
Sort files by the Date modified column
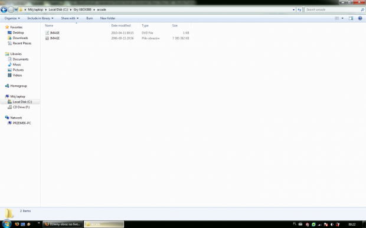coord(120,25)
